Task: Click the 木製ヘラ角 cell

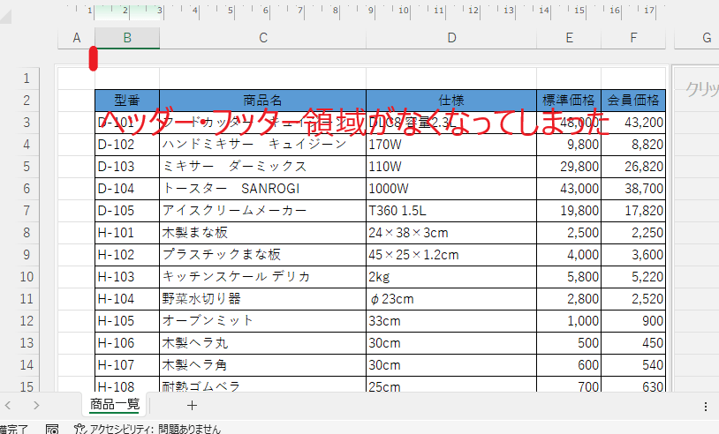Action: (x=262, y=365)
